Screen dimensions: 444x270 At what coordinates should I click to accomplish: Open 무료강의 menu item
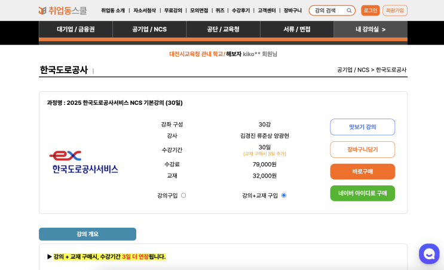point(173,11)
